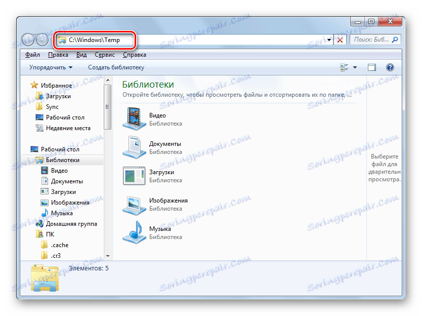This screenshot has width=422, height=316.
Task: Select Библиотеки in the navigation tree
Action: pyautogui.click(x=62, y=160)
